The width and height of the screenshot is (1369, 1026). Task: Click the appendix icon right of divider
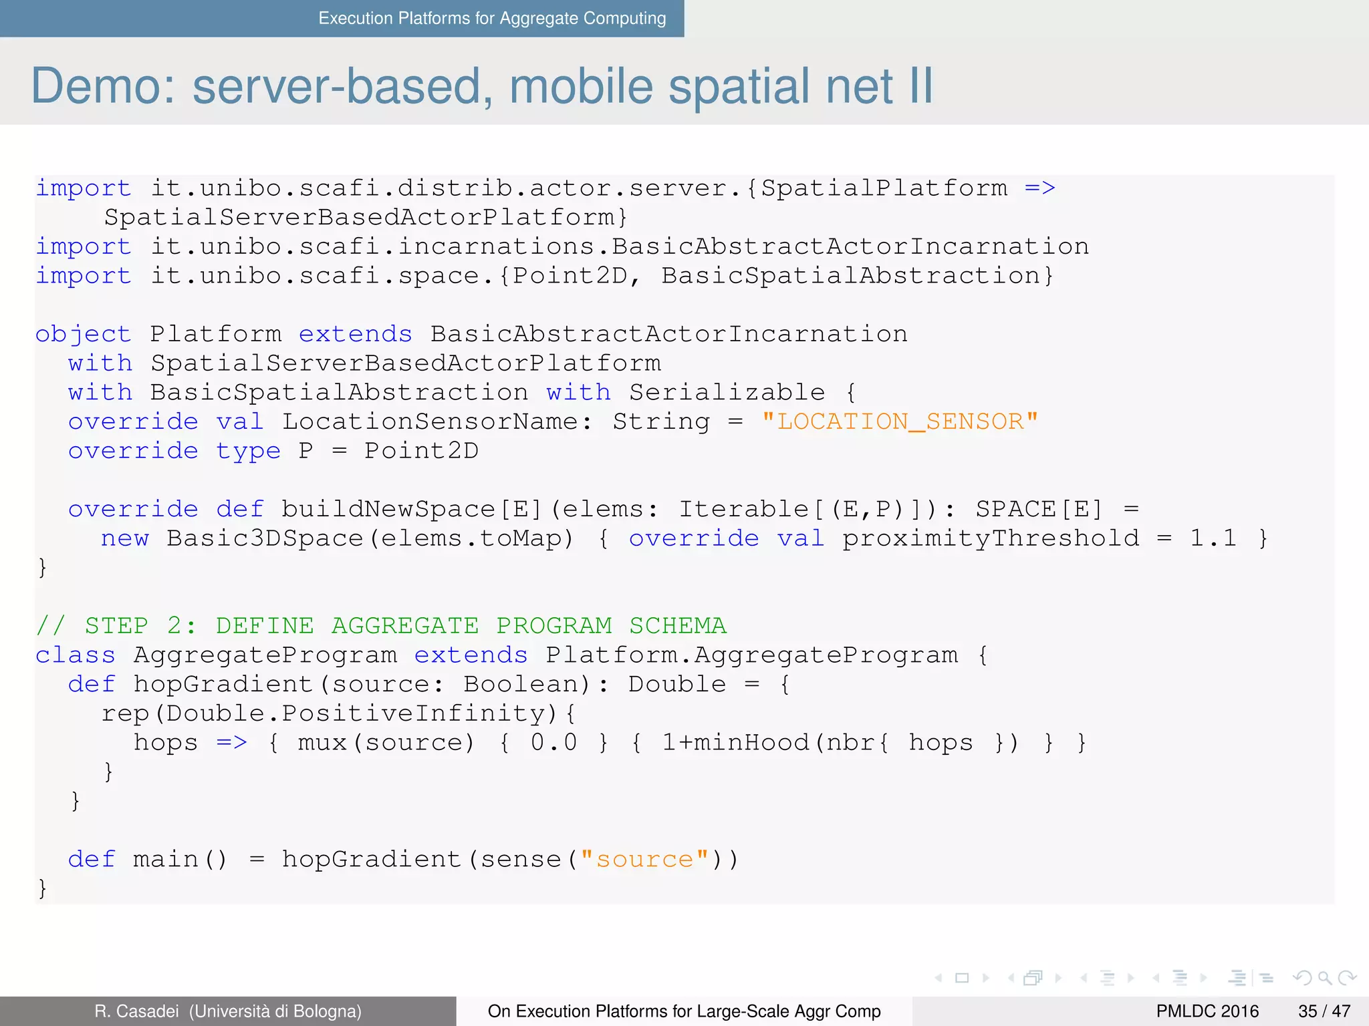(1267, 978)
